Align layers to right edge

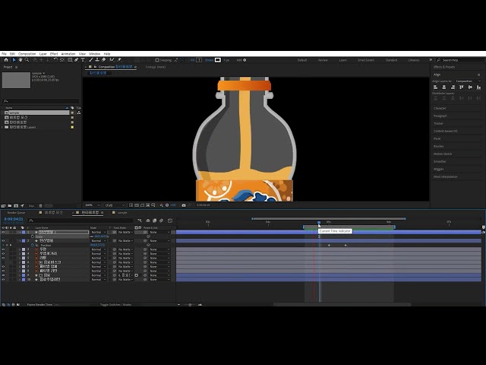[x=453, y=87]
